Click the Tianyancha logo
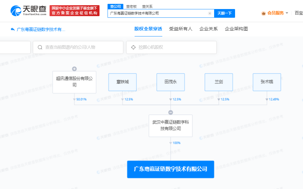The height and width of the screenshot is (189, 303). pyautogui.click(x=28, y=11)
